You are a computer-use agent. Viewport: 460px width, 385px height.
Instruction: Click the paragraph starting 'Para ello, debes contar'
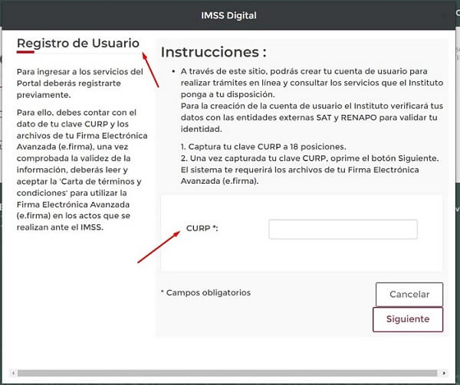click(x=80, y=170)
